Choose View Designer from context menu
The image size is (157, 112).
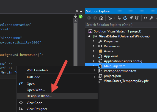coord(57,109)
